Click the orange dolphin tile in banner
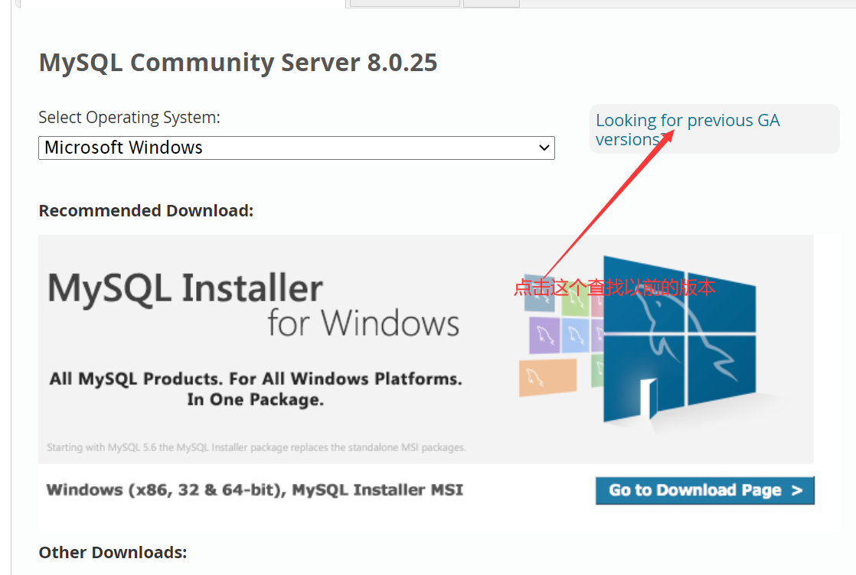 [x=547, y=377]
